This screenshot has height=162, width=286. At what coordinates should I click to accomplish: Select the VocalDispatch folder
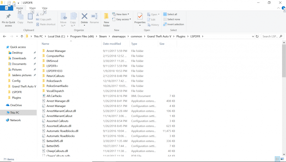click(55, 91)
